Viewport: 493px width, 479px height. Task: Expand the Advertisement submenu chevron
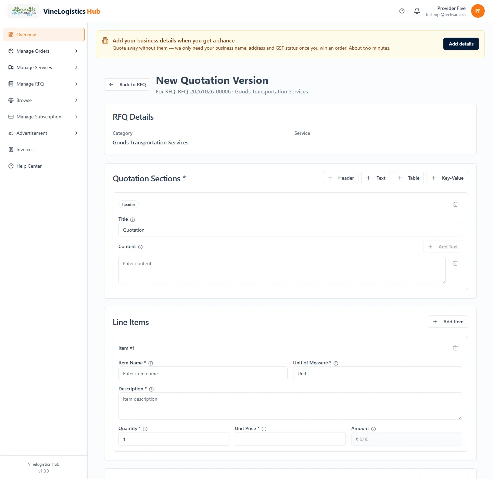76,133
